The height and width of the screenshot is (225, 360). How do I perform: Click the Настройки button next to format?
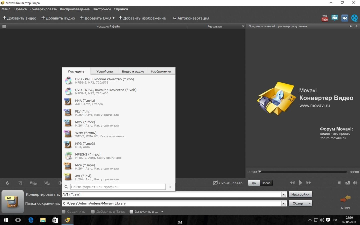coord(300,194)
